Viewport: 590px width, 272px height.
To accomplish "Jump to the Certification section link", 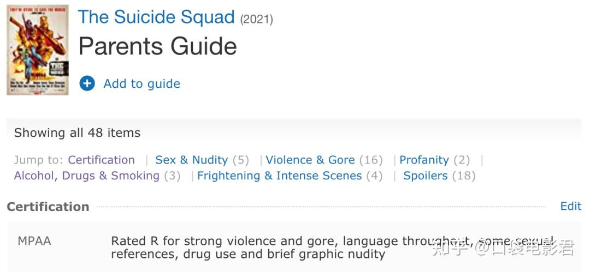I will pos(101,160).
